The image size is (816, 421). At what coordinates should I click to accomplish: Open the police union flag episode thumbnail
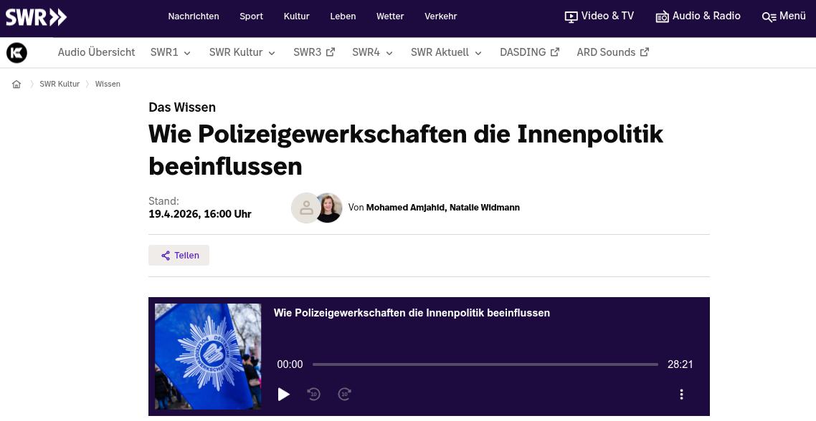(x=208, y=357)
